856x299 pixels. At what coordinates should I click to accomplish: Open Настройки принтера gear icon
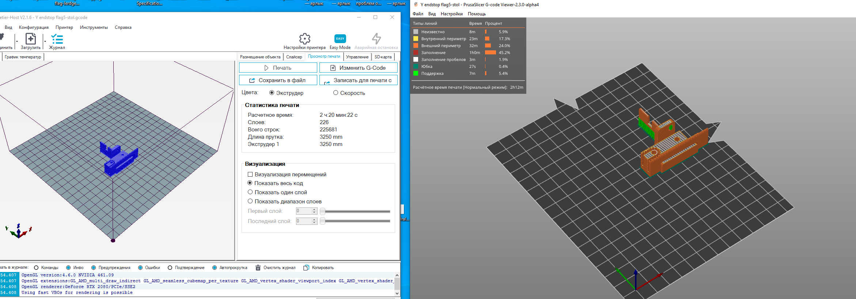304,39
